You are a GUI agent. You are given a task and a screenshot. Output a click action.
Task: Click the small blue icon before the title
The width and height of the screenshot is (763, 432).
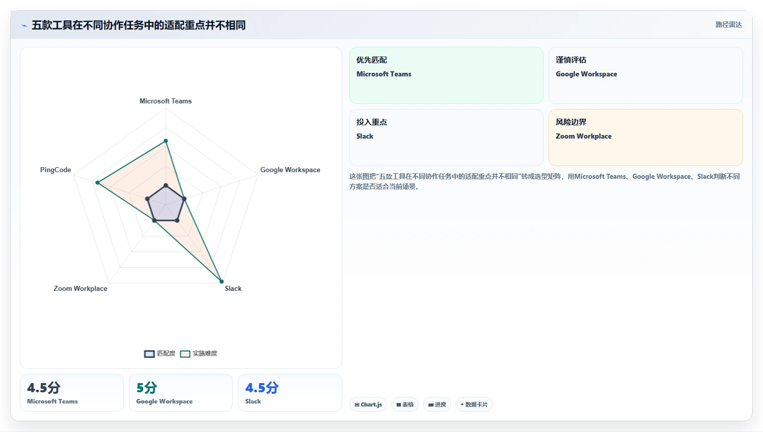24,25
